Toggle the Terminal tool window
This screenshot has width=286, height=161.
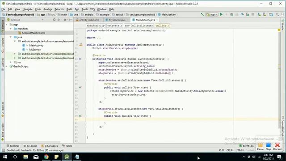click(13, 146)
